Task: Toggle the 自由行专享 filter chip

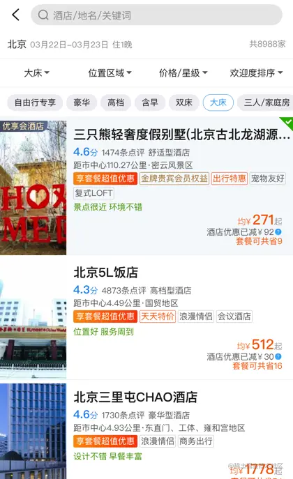Action: pyautogui.click(x=35, y=102)
